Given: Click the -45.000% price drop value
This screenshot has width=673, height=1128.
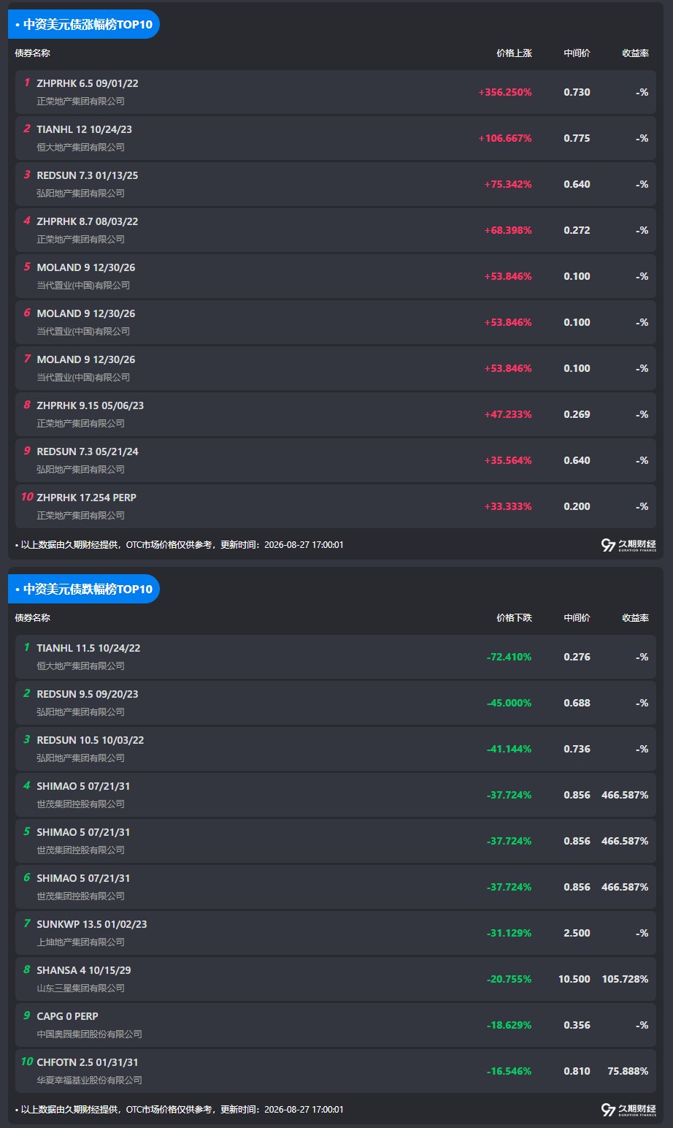Looking at the screenshot, I should click(x=509, y=704).
